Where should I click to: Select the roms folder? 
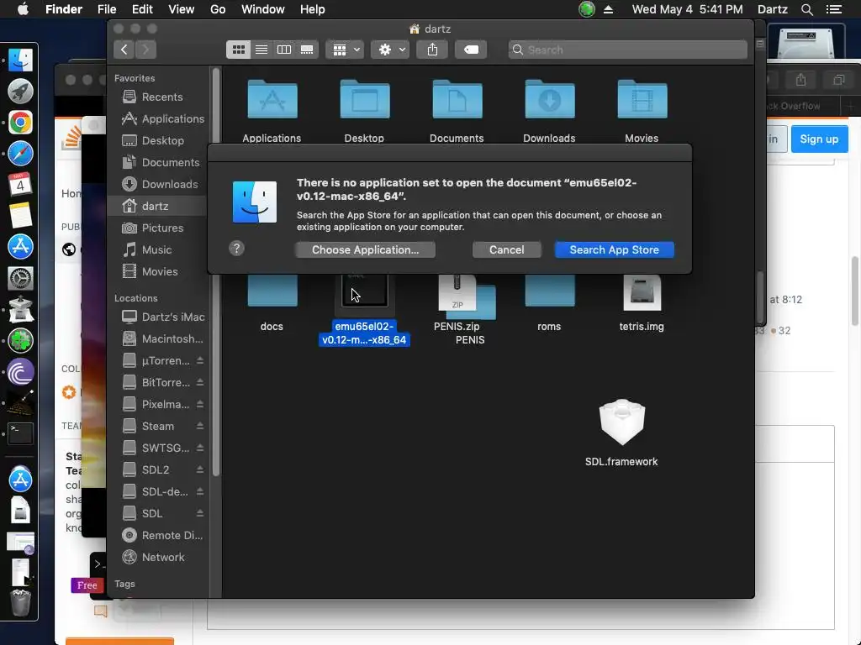(x=549, y=291)
